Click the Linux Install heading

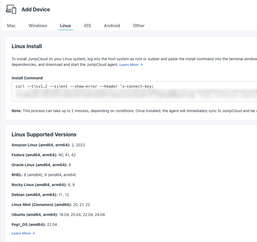coord(27,46)
